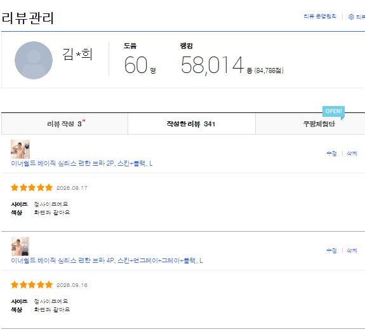Open the bra 2P product thumbnail
365x334 pixels.
20,149
